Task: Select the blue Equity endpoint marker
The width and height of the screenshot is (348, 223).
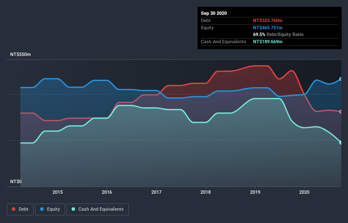Action: [x=341, y=79]
